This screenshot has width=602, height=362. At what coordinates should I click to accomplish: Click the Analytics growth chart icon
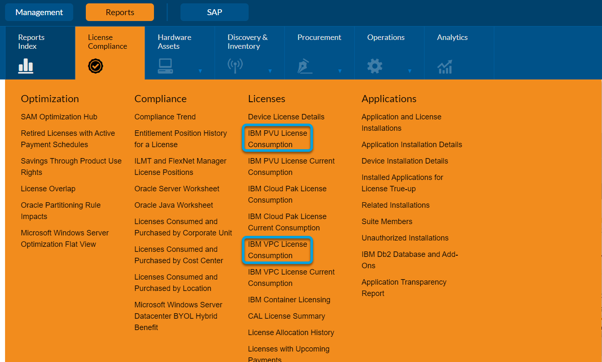[445, 66]
